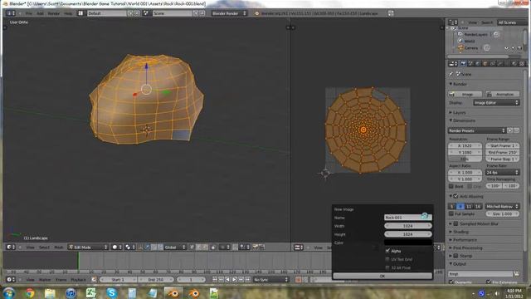Toggle the Stamp panel checkbox
The height and width of the screenshot is (299, 531).
455,256
